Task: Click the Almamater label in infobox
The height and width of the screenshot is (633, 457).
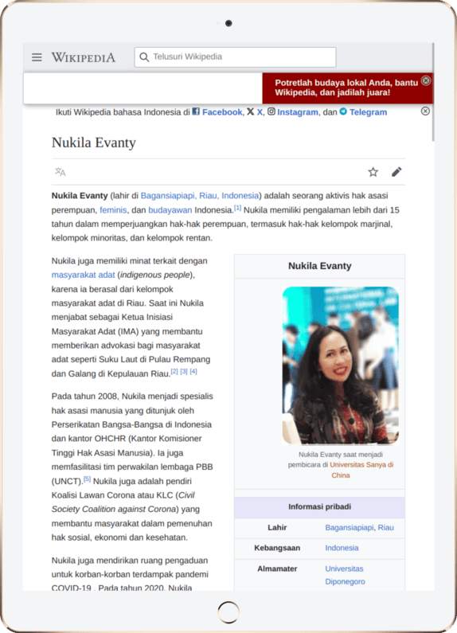Action: 277,569
